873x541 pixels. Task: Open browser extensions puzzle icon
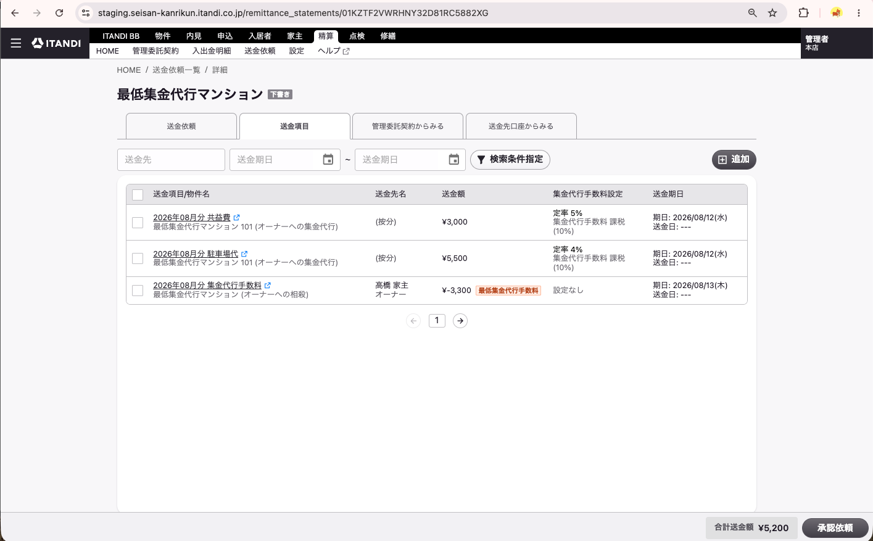(803, 13)
